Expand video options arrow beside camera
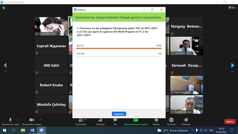The height and width of the screenshot is (134, 238). coord(41,120)
